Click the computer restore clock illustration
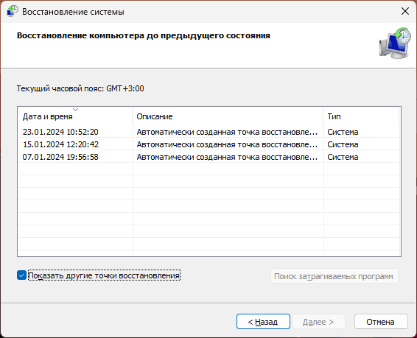The width and height of the screenshot is (417, 338). coord(395,43)
